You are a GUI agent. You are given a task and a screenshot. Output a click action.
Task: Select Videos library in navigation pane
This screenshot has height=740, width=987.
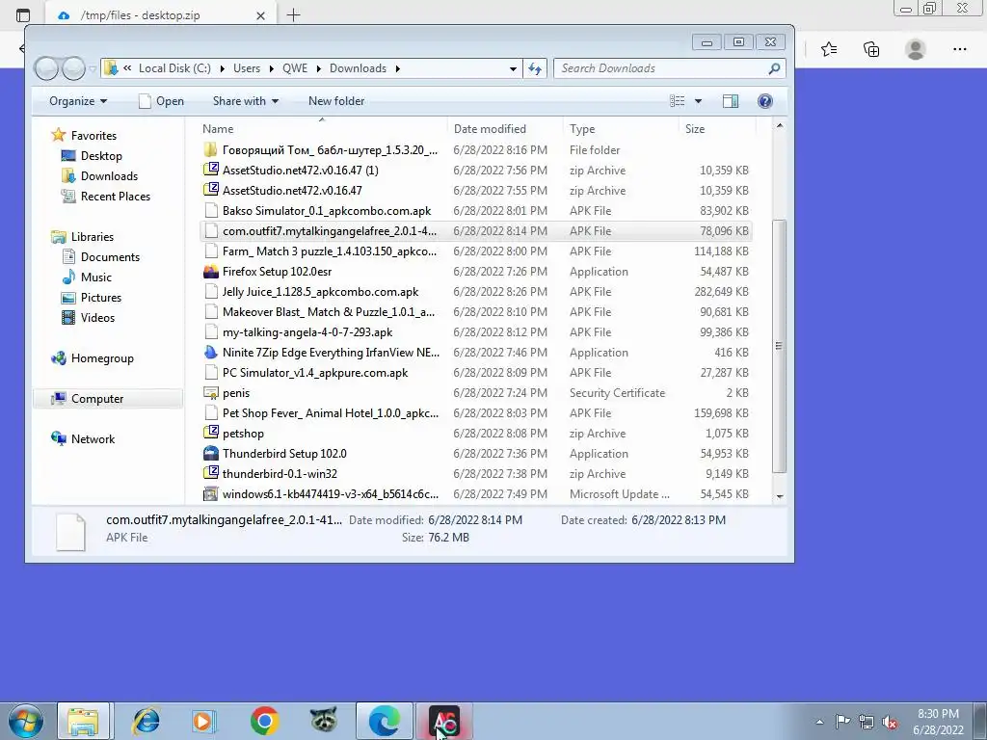click(88, 318)
